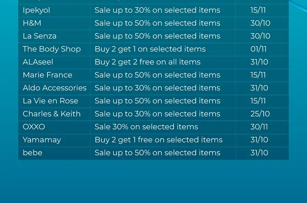Select Yamamay's buy 2 get 1 free offer
This screenshot has width=307, height=203.
click(159, 140)
